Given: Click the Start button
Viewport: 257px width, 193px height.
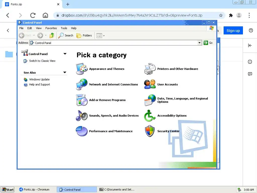Looking at the screenshot, I should coord(8,189).
